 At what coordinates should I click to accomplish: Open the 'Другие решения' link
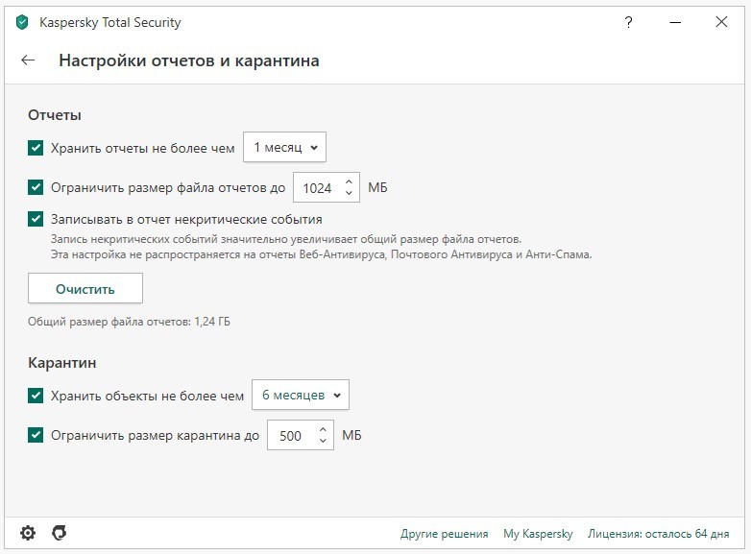444,534
